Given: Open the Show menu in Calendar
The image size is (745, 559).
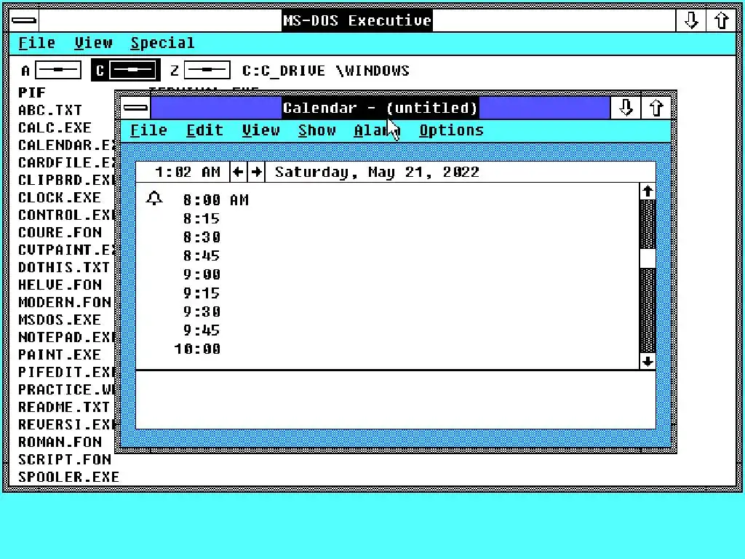Looking at the screenshot, I should 317,130.
